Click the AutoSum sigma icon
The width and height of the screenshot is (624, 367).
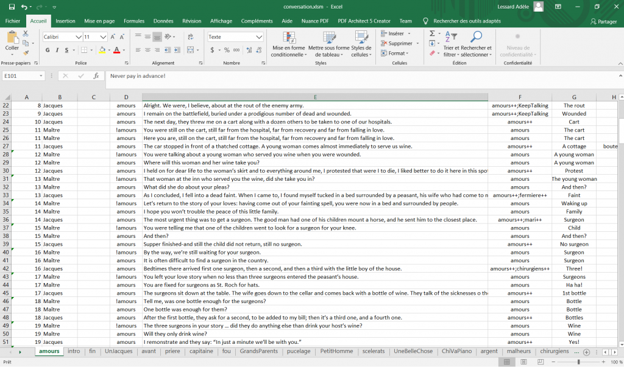click(x=432, y=33)
